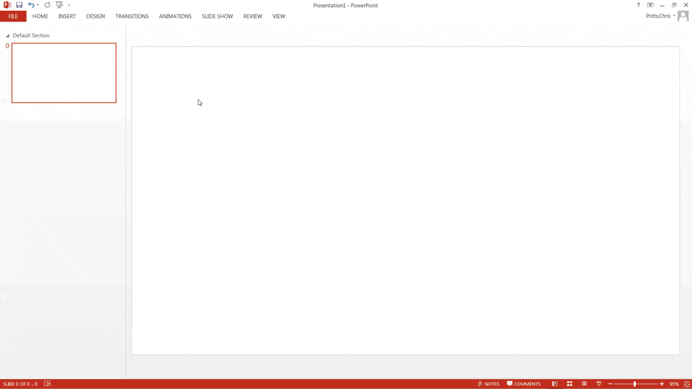
Task: Minimize the PowerPoint window
Action: coord(662,5)
